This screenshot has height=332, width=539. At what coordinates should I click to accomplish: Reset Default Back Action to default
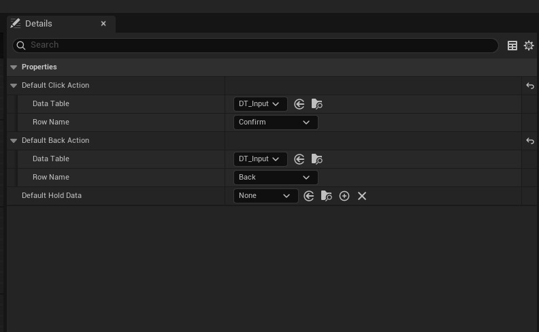530,141
